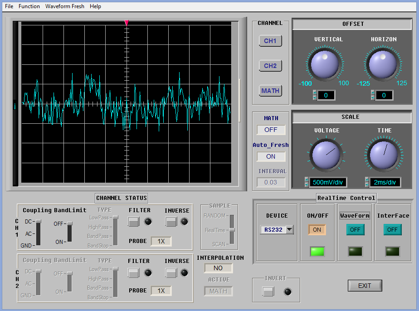Toggle the CH1 INVERSE push button

[171, 222]
